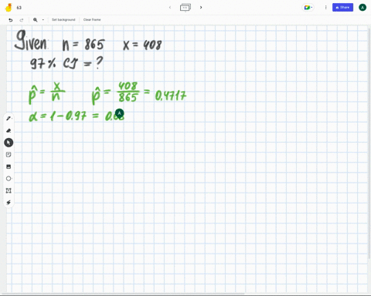The height and width of the screenshot is (296, 371).
Task: Add an image to the frame
Action: tap(9, 166)
